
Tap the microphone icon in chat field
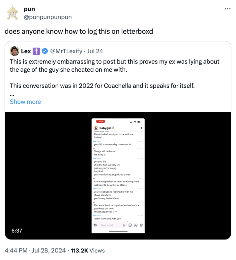click(124, 225)
